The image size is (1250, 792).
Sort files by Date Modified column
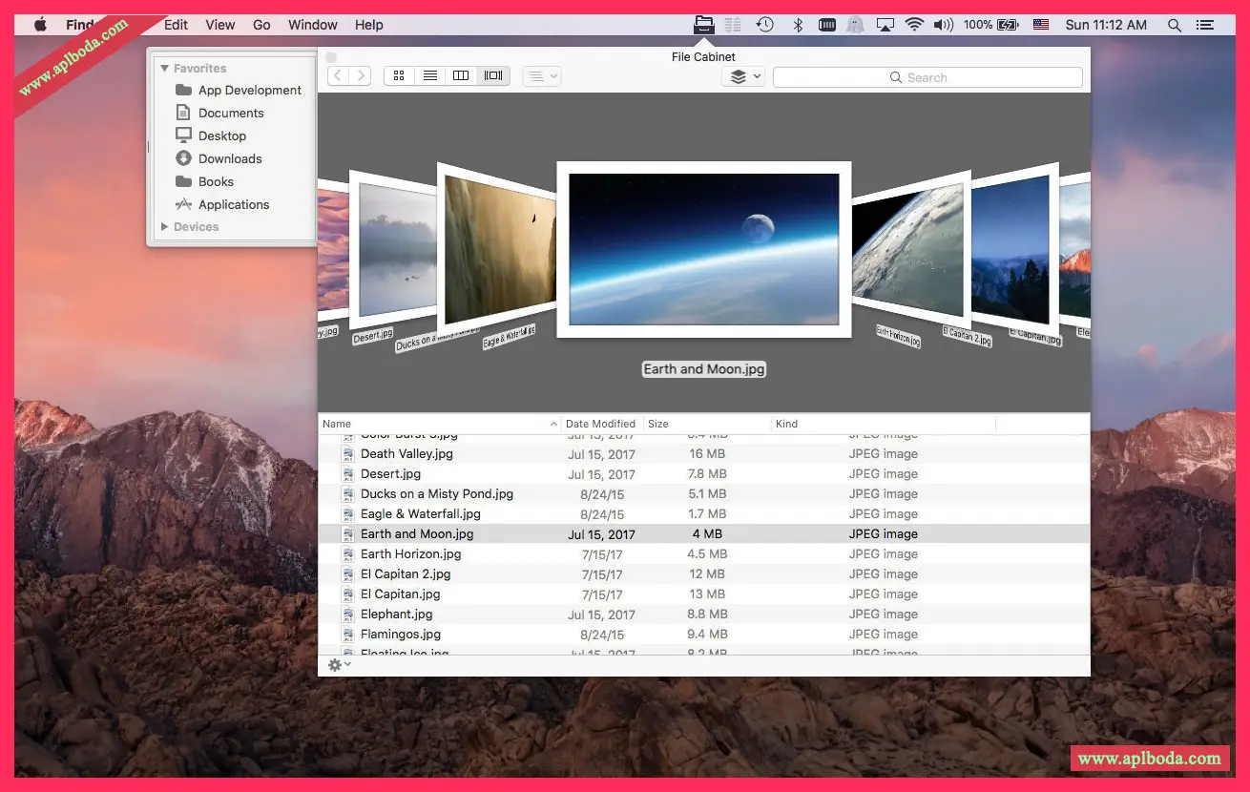coord(600,424)
